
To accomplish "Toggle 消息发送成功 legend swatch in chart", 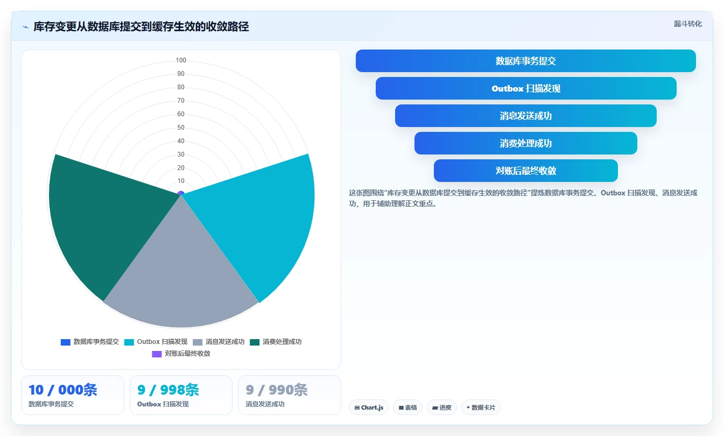I will 198,342.
